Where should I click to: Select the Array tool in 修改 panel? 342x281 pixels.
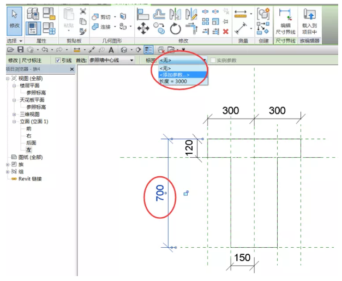click(x=205, y=21)
